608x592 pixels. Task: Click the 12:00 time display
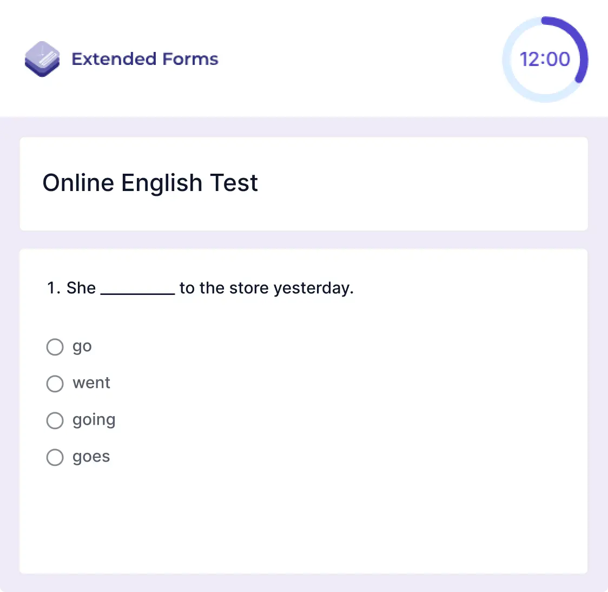click(x=545, y=60)
